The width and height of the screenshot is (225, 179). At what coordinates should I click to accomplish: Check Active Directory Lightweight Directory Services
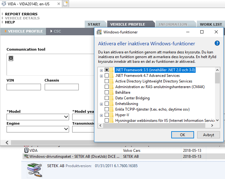pos(107,81)
